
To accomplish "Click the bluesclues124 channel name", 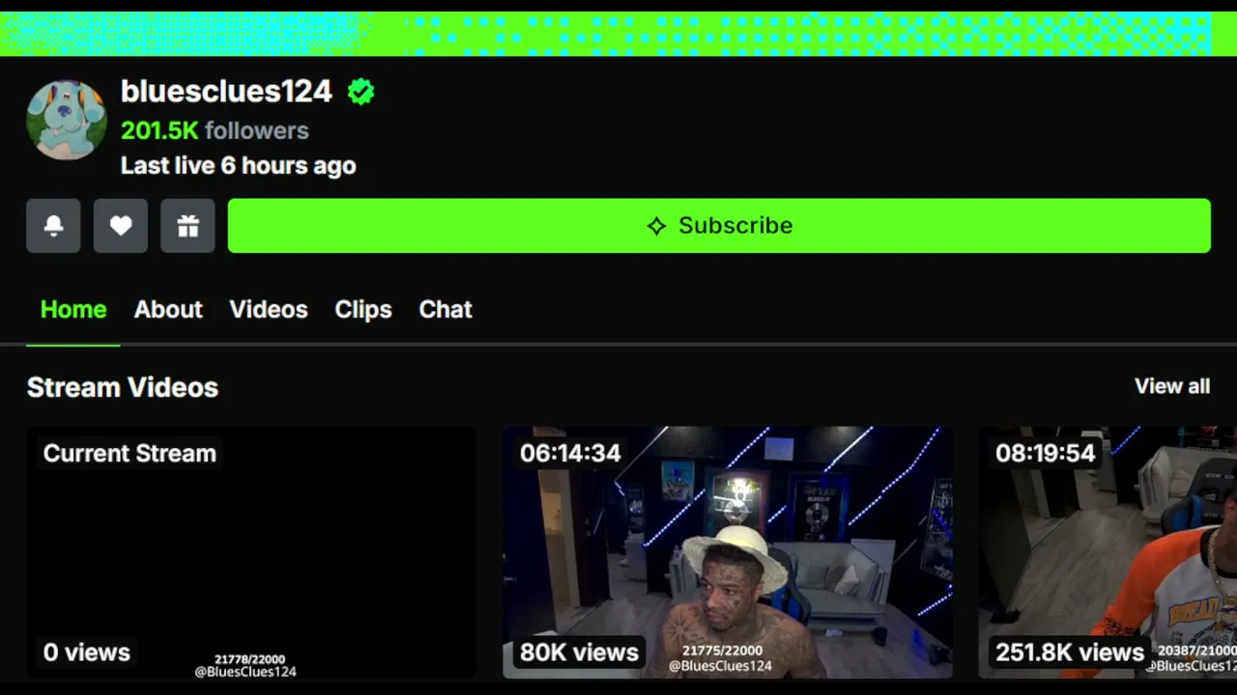I will pyautogui.click(x=226, y=92).
